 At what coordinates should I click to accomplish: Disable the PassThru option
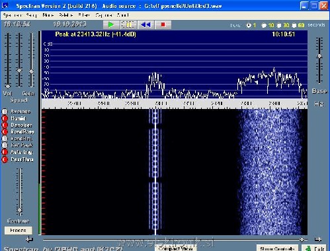pos(5,159)
